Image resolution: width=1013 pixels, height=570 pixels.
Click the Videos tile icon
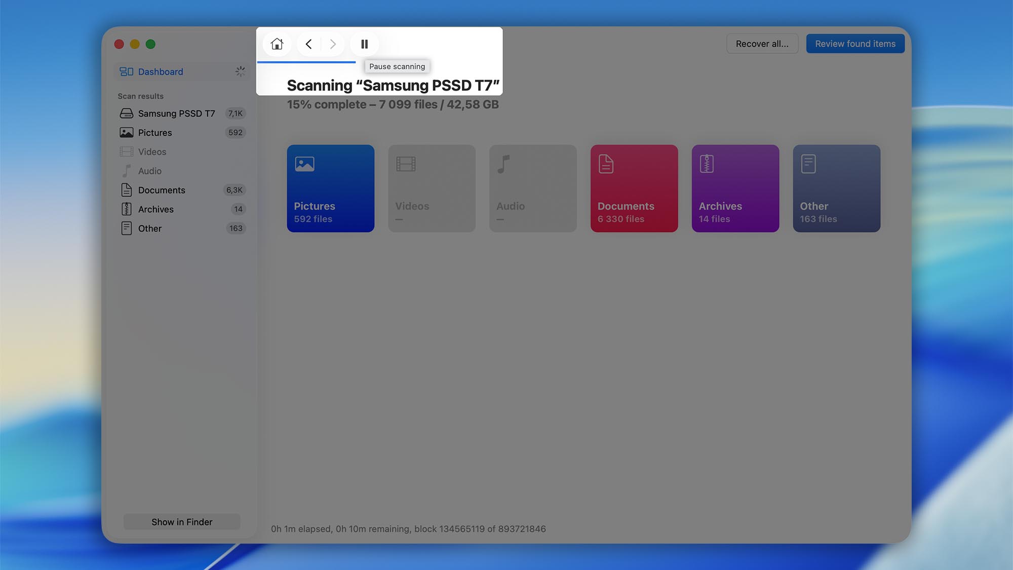pos(406,164)
